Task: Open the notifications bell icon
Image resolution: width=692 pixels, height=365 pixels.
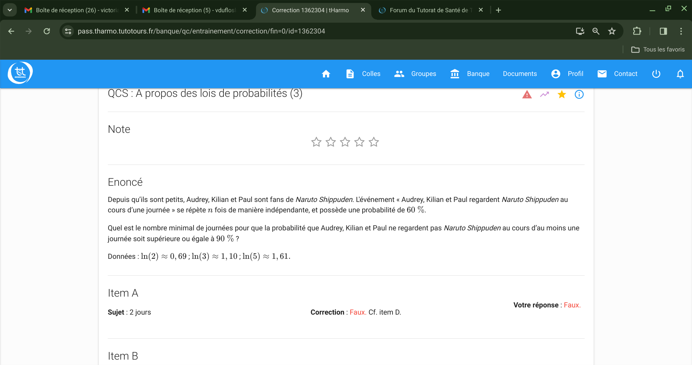Action: pyautogui.click(x=680, y=74)
